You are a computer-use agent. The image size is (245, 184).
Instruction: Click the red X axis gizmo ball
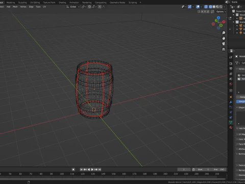pyautogui.click(x=224, y=22)
